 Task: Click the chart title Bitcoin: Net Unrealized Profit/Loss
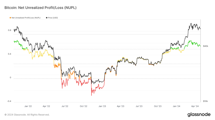coord(40,8)
